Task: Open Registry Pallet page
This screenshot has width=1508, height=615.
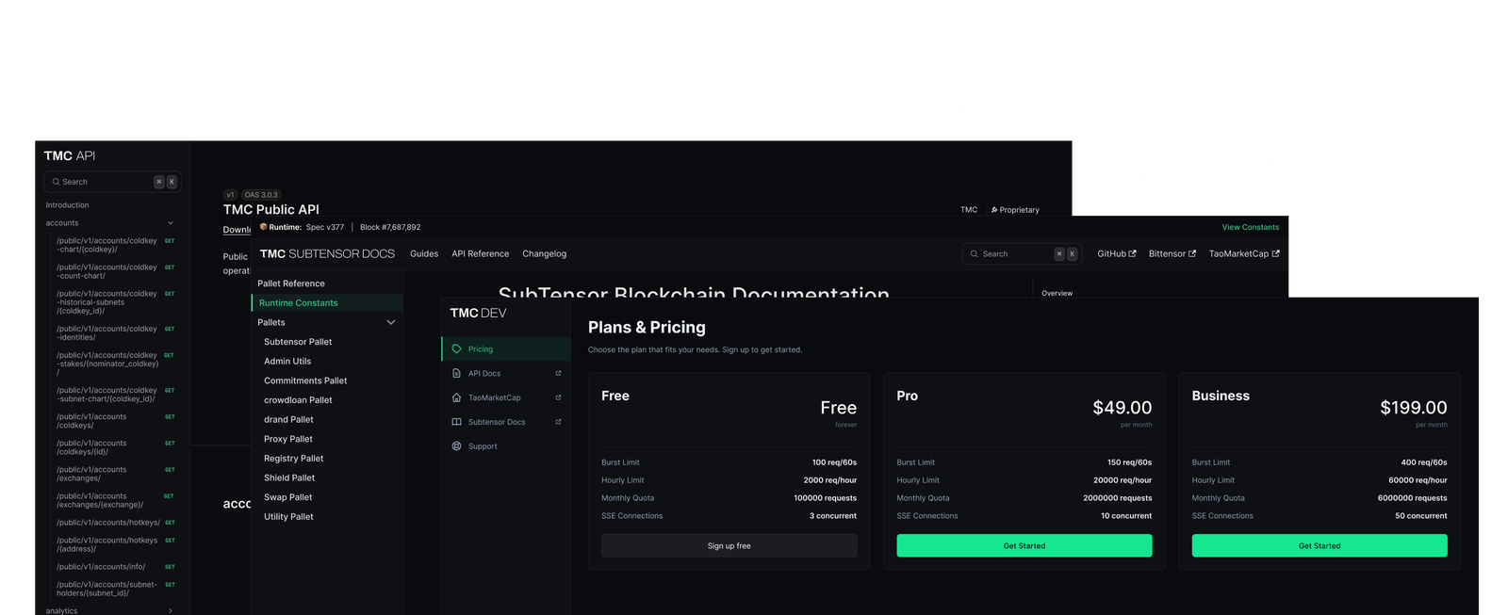Action: pos(293,459)
